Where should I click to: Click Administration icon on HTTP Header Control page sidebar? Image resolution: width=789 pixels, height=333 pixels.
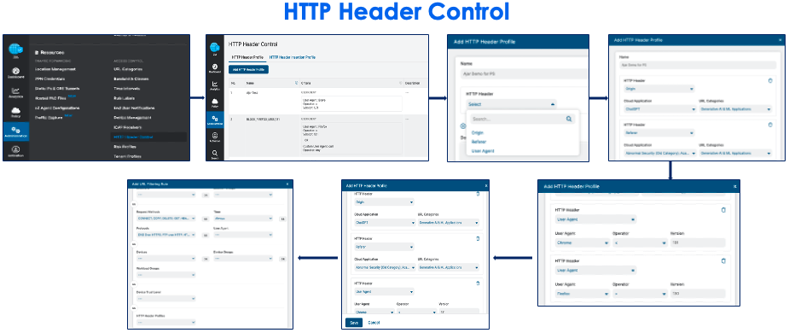(x=215, y=119)
